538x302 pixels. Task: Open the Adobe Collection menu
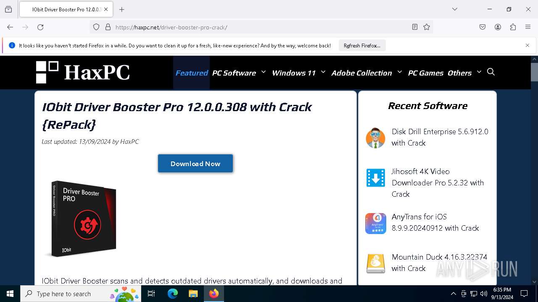click(361, 73)
